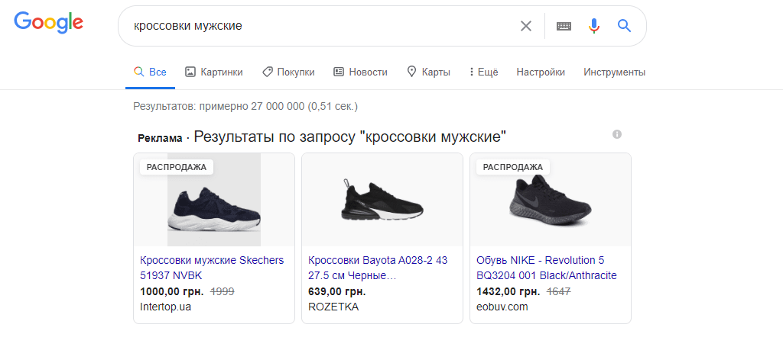This screenshot has height=347, width=783.
Task: Open the NIKE Revolution 5 product link
Action: 546,268
